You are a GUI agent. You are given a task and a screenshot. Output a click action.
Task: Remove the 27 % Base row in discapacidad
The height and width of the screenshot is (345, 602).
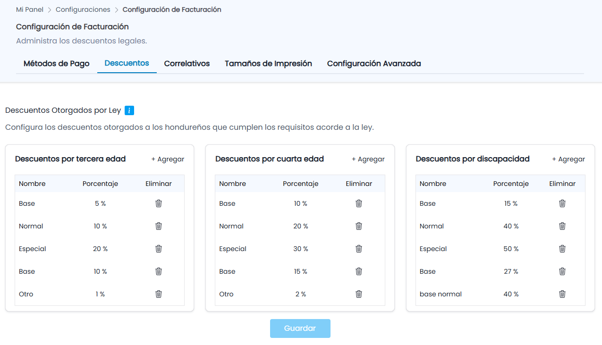[562, 271]
